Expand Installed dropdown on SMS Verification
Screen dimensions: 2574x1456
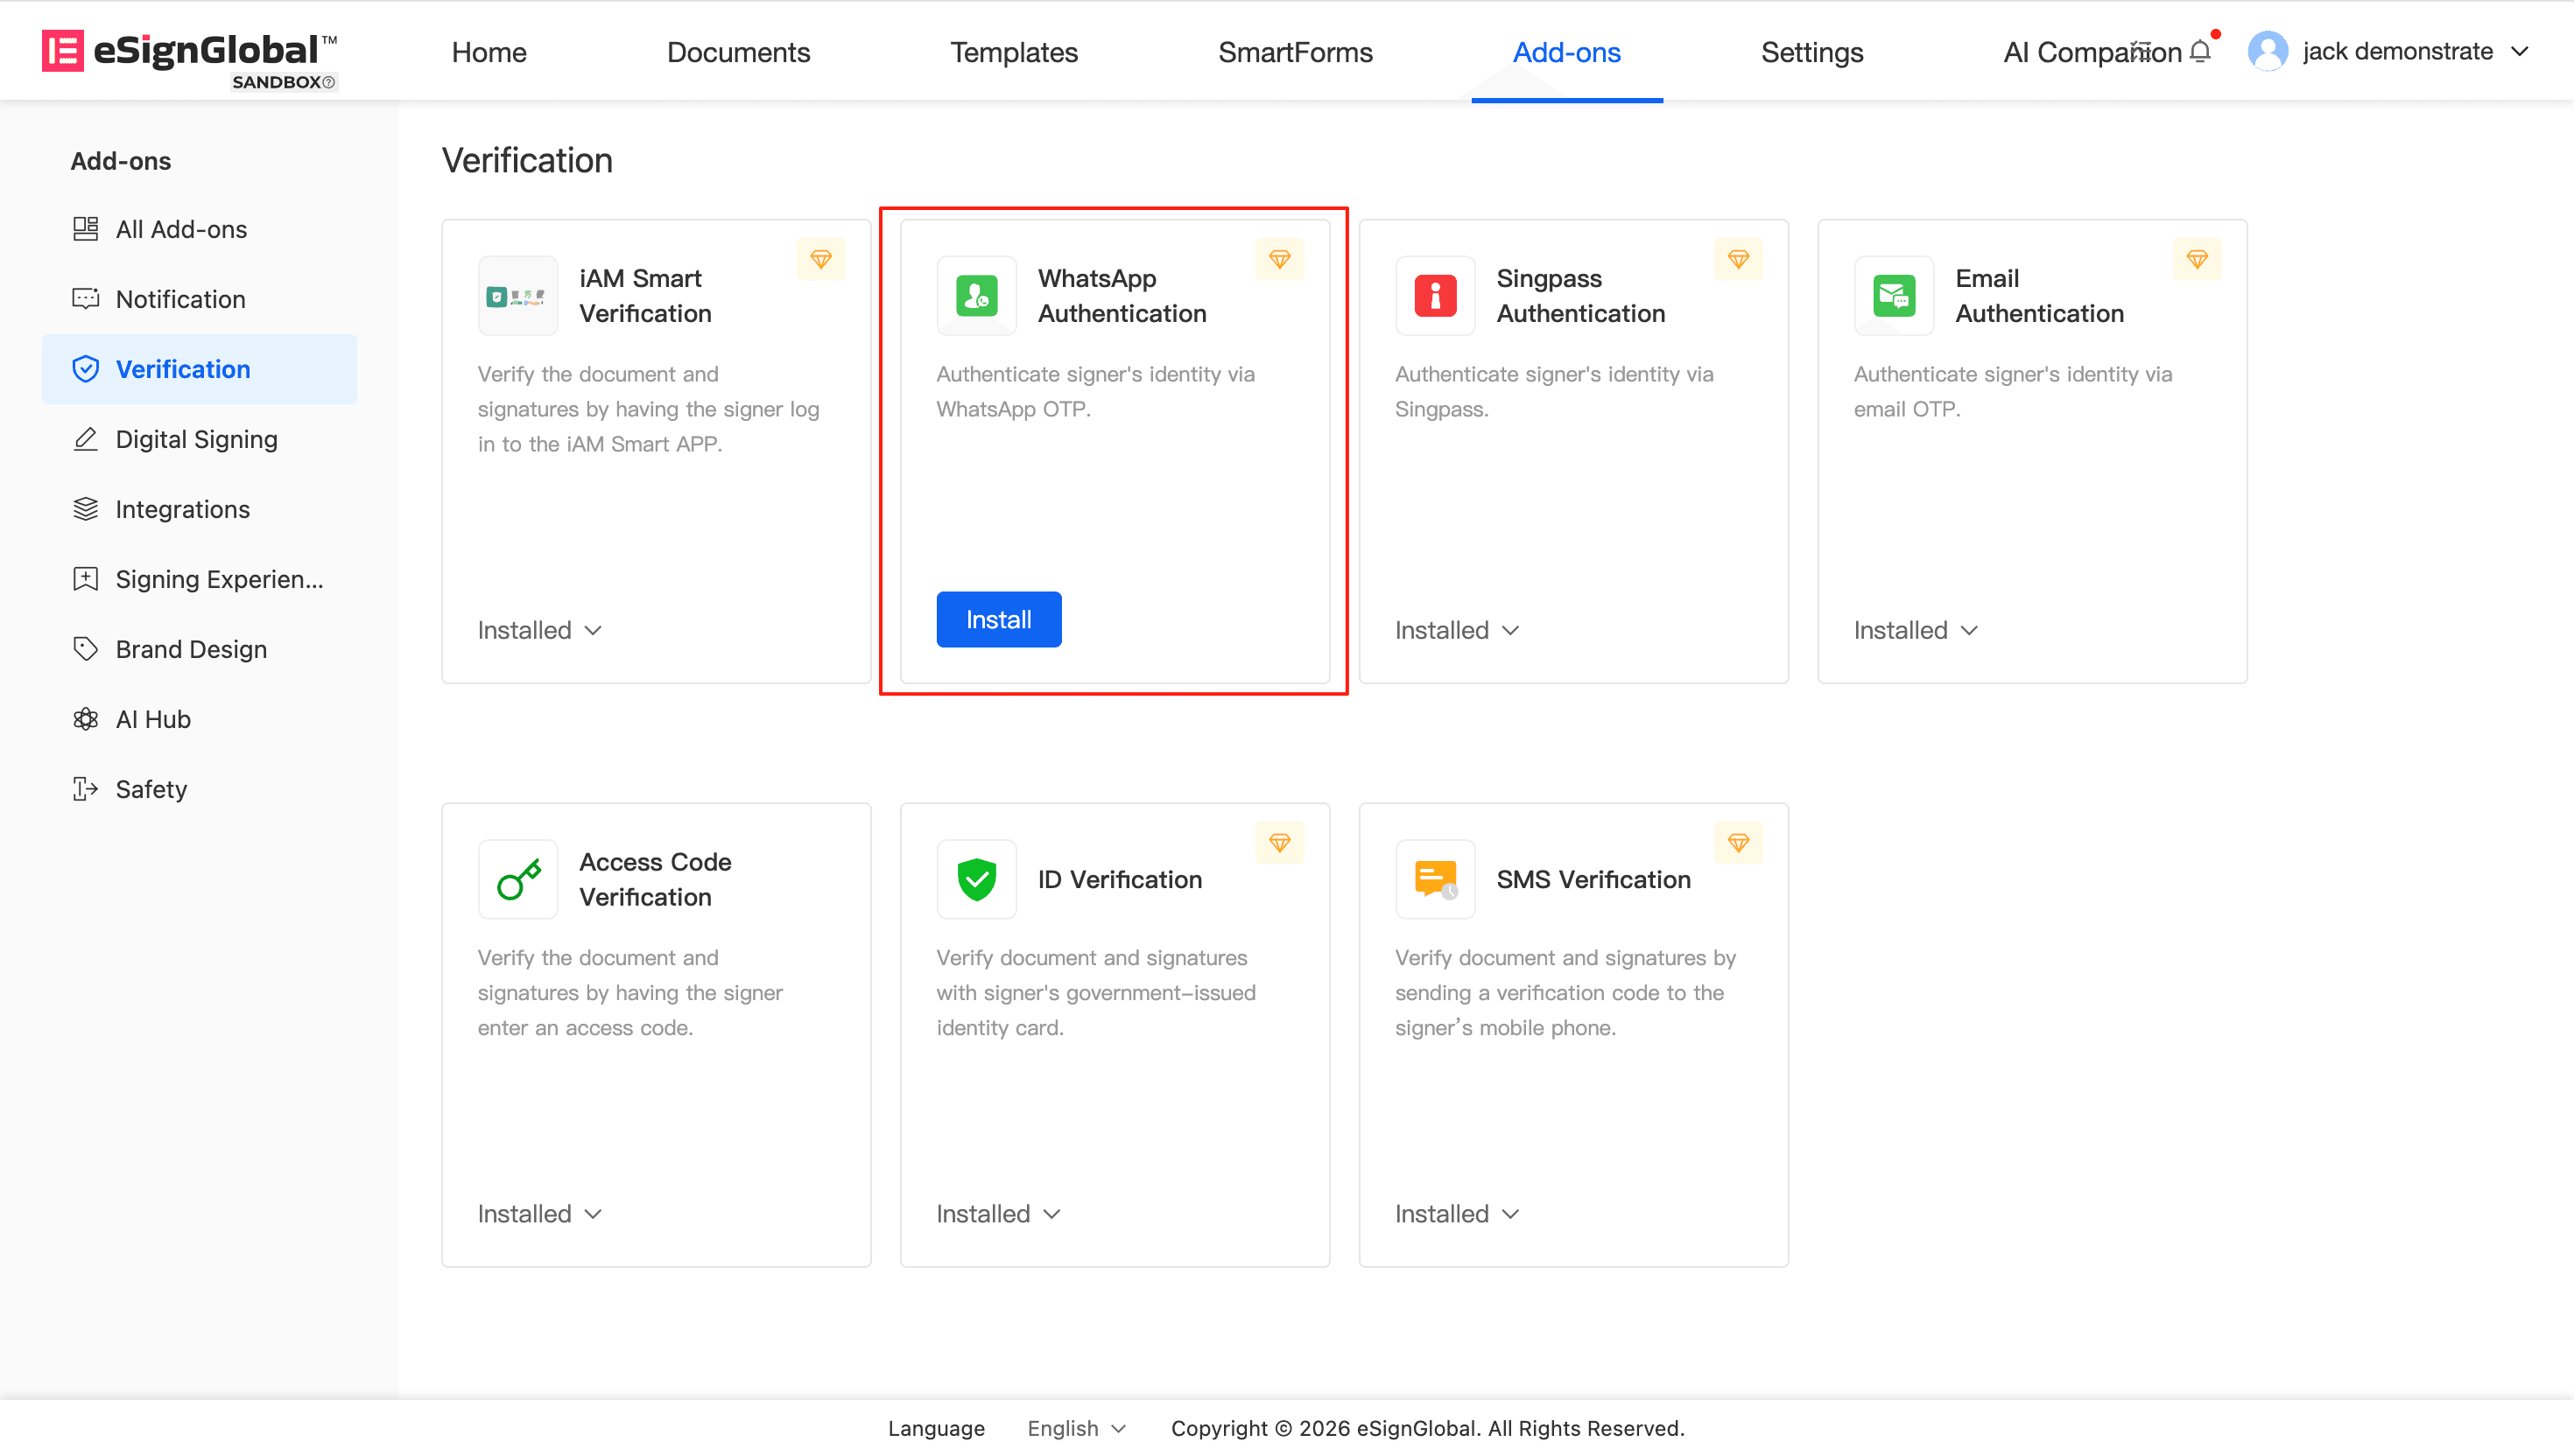pos(1457,1214)
